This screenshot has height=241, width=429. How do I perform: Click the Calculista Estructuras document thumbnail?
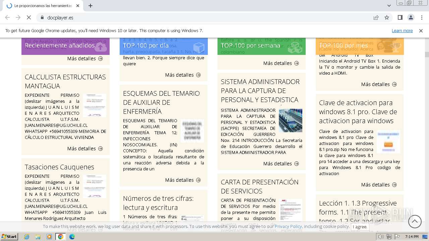pyautogui.click(x=95, y=105)
